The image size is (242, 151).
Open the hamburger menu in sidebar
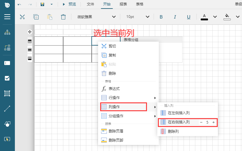pos(7,17)
